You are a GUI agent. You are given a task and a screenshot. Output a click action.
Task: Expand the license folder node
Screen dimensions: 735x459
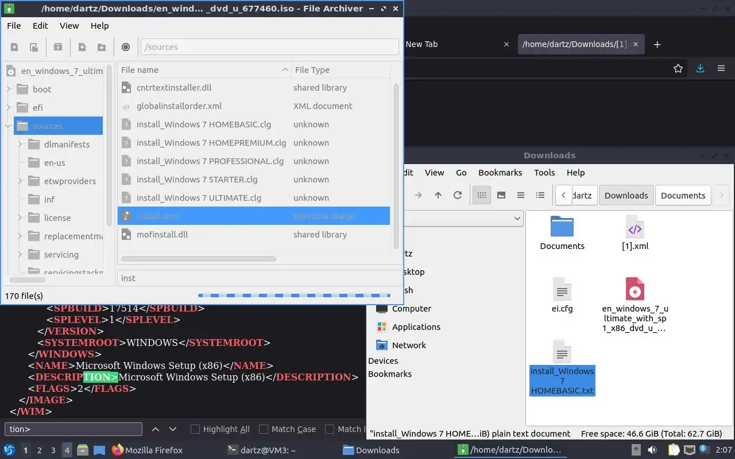(x=20, y=217)
